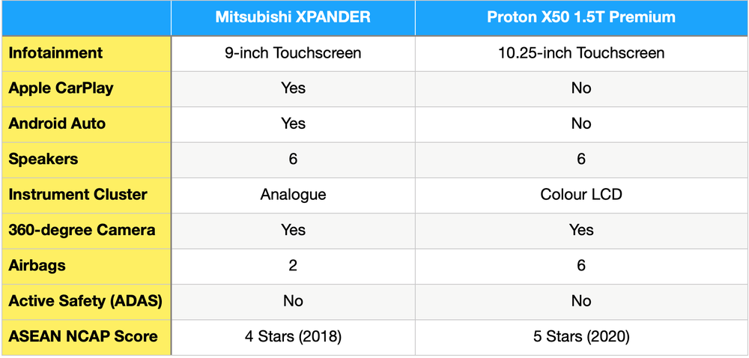Select the Analogue instrument cluster cell
Image resolution: width=749 pixels, height=358 pixels.
(293, 195)
